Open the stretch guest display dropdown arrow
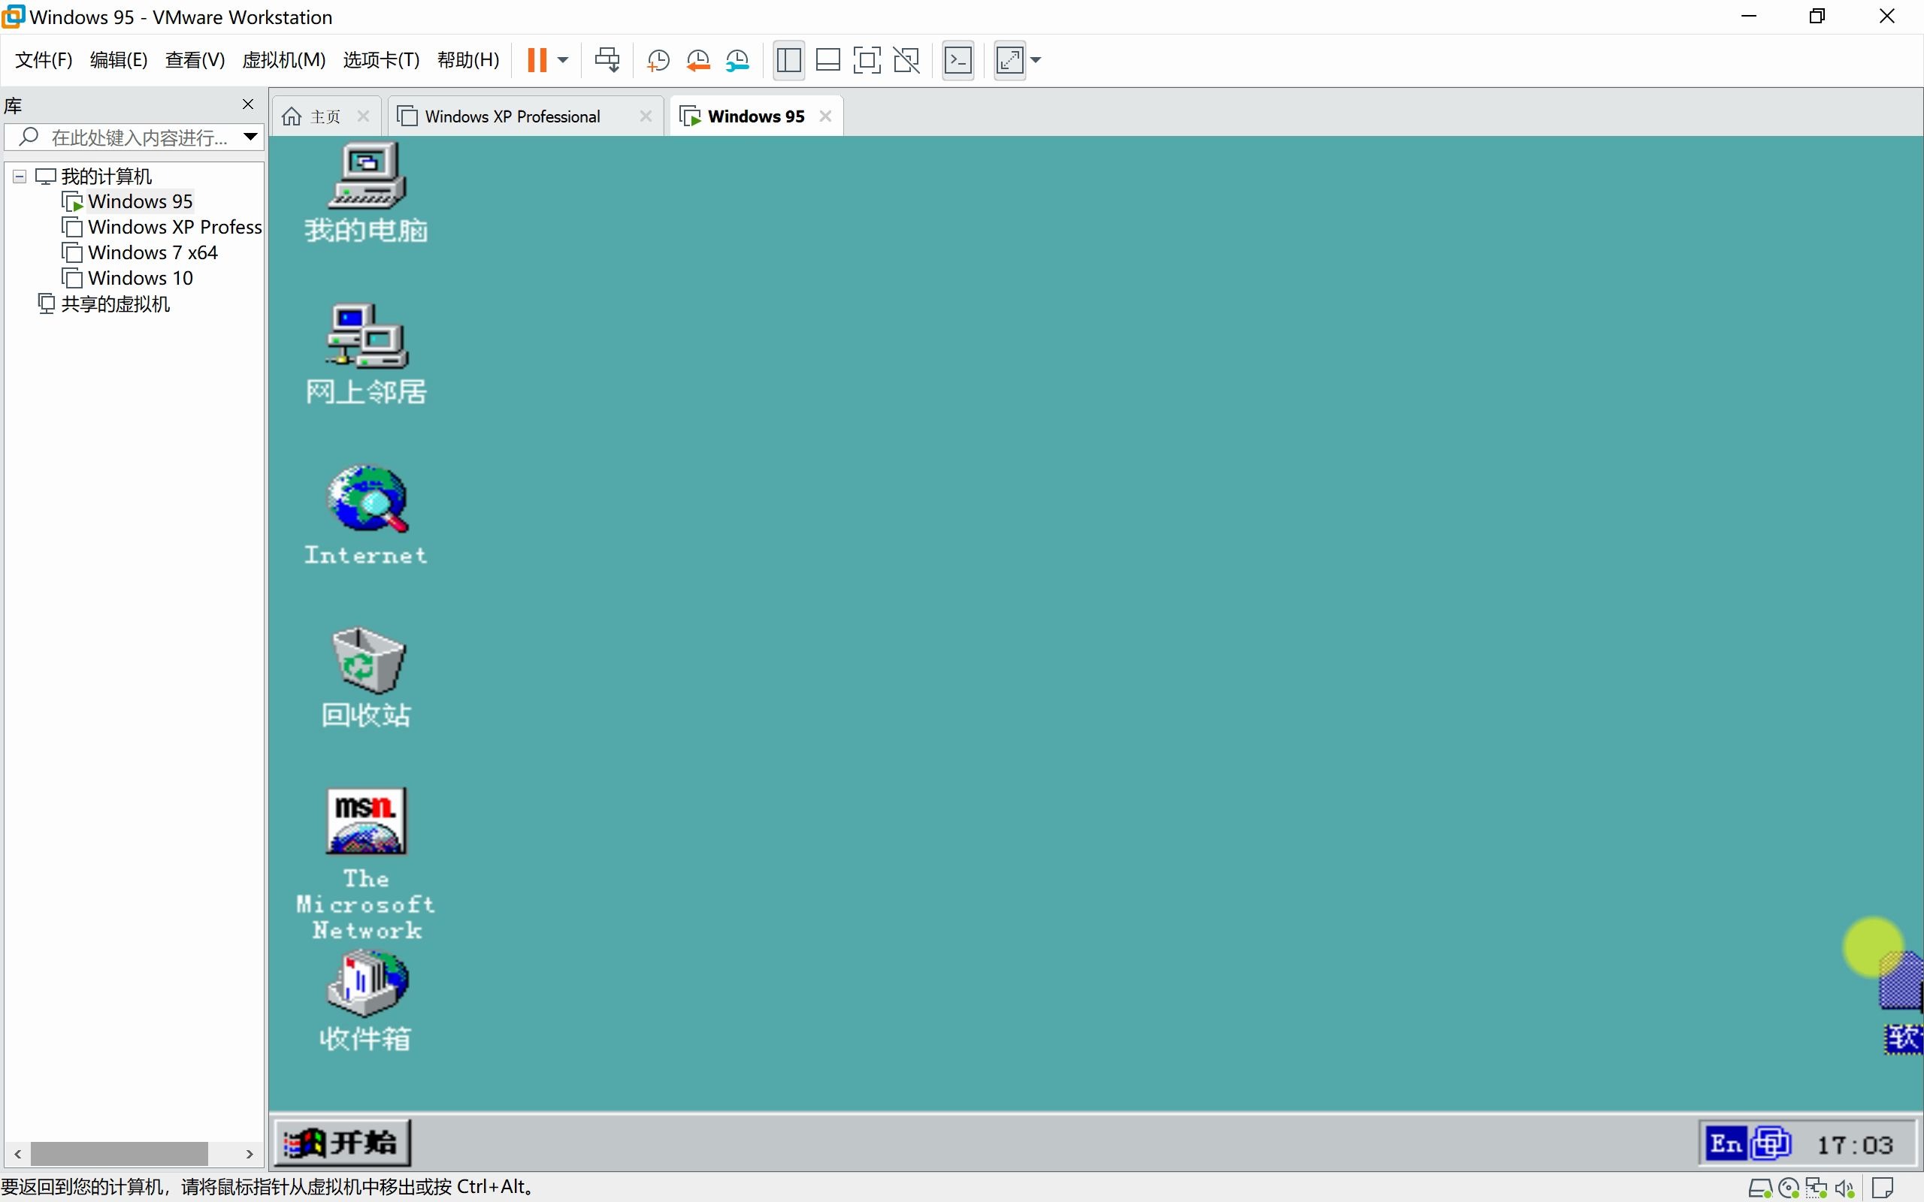The width and height of the screenshot is (1924, 1202). [1036, 59]
